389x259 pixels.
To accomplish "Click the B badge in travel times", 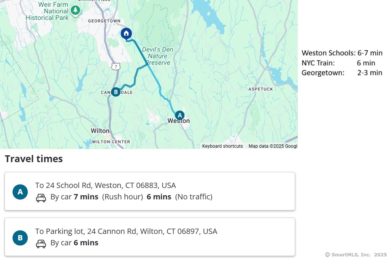I will [20, 238].
